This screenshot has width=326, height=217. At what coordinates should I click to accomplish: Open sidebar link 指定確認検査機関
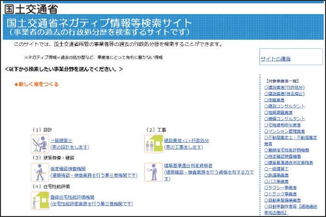pos(282,156)
